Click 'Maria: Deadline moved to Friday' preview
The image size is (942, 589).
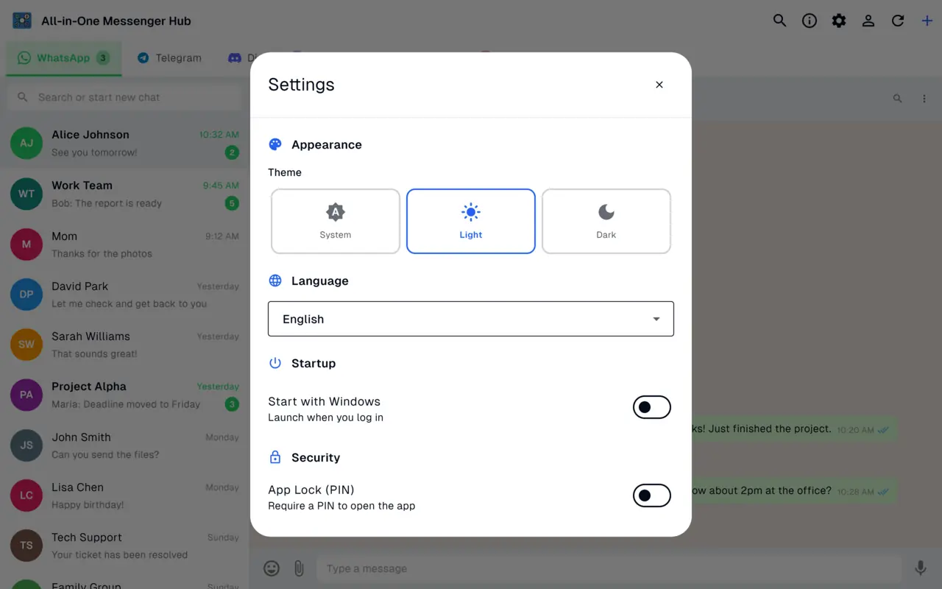[x=126, y=404]
